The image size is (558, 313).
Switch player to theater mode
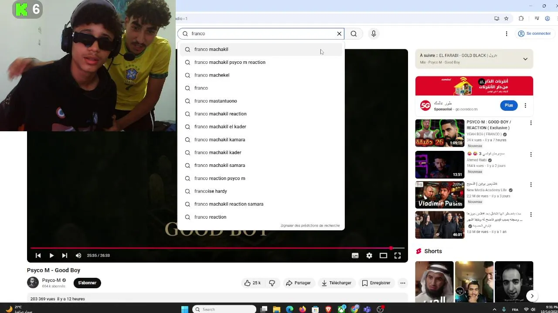click(x=383, y=256)
